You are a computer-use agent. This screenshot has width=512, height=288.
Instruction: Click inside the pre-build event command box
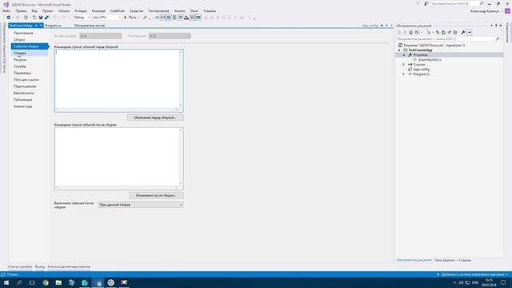pos(119,81)
